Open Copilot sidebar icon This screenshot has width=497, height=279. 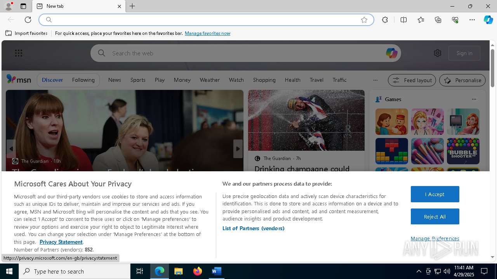488,20
